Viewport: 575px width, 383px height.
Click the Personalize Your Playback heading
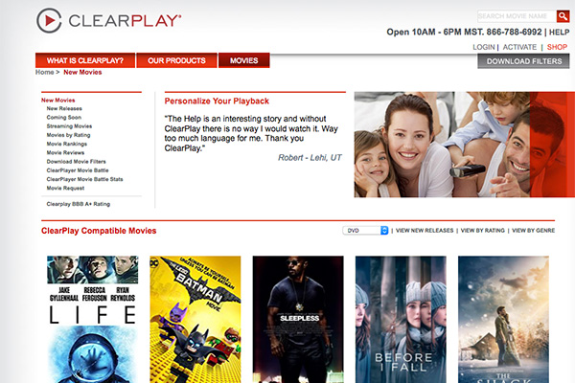click(217, 101)
